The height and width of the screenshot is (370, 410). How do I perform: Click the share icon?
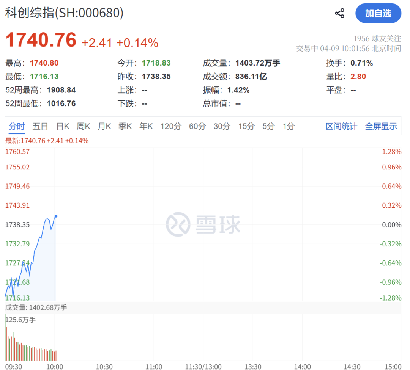[339, 14]
